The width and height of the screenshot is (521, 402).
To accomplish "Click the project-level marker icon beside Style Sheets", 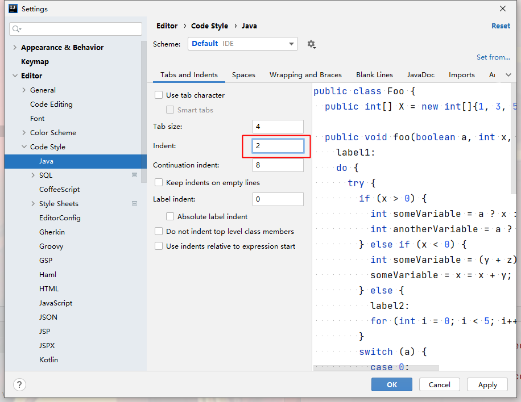I will point(135,203).
